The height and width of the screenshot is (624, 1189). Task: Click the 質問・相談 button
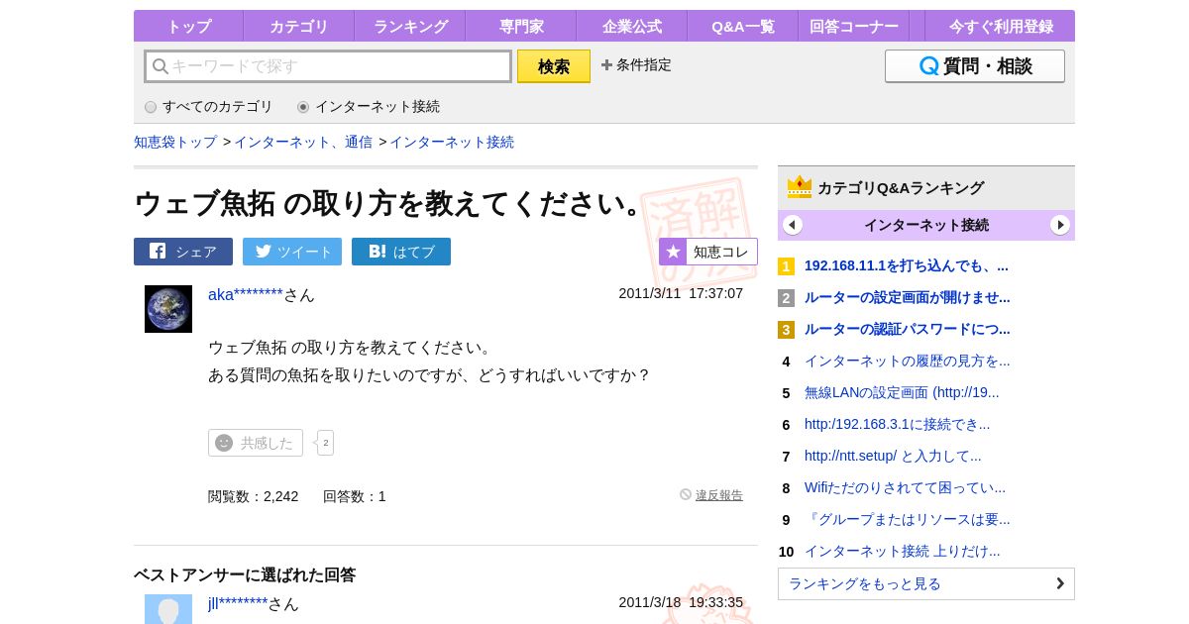click(975, 66)
